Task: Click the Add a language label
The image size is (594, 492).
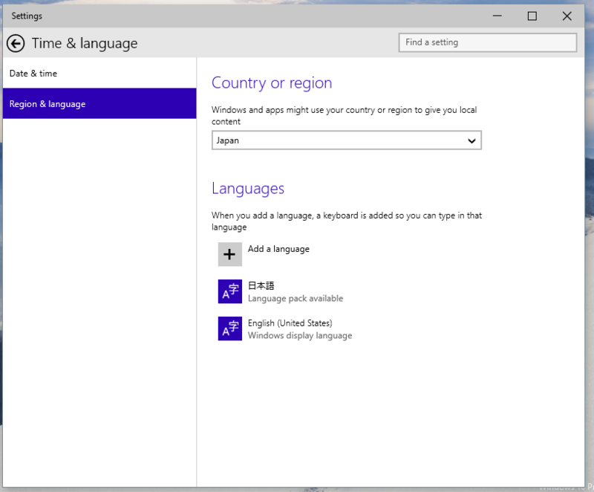Action: (278, 249)
